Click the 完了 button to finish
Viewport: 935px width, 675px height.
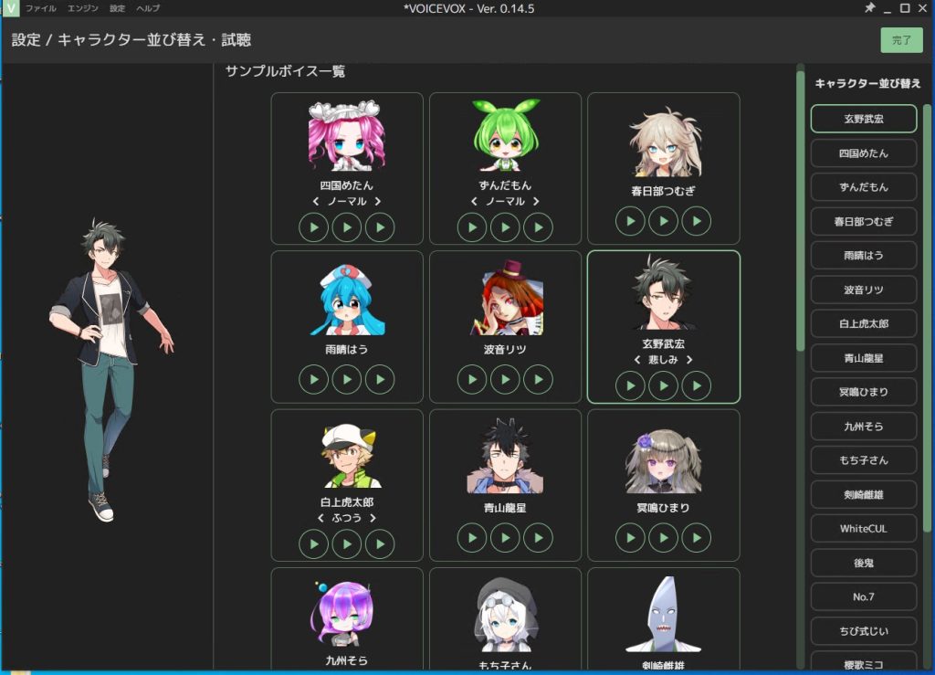point(901,40)
